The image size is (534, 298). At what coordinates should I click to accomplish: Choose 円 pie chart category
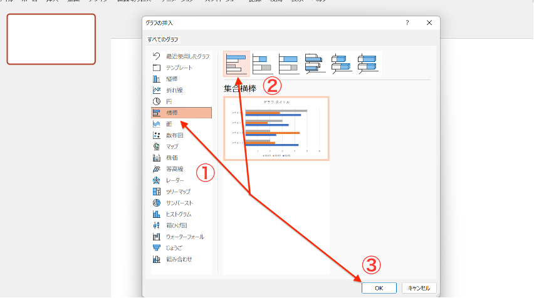[181, 101]
